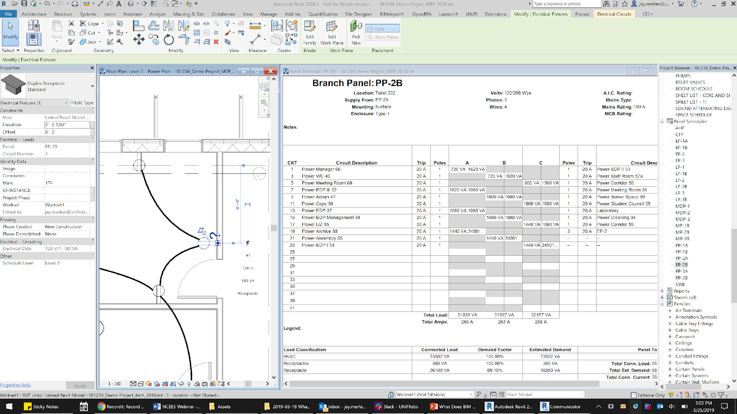Click Pick New work plane tool
The image size is (737, 414).
[x=356, y=33]
